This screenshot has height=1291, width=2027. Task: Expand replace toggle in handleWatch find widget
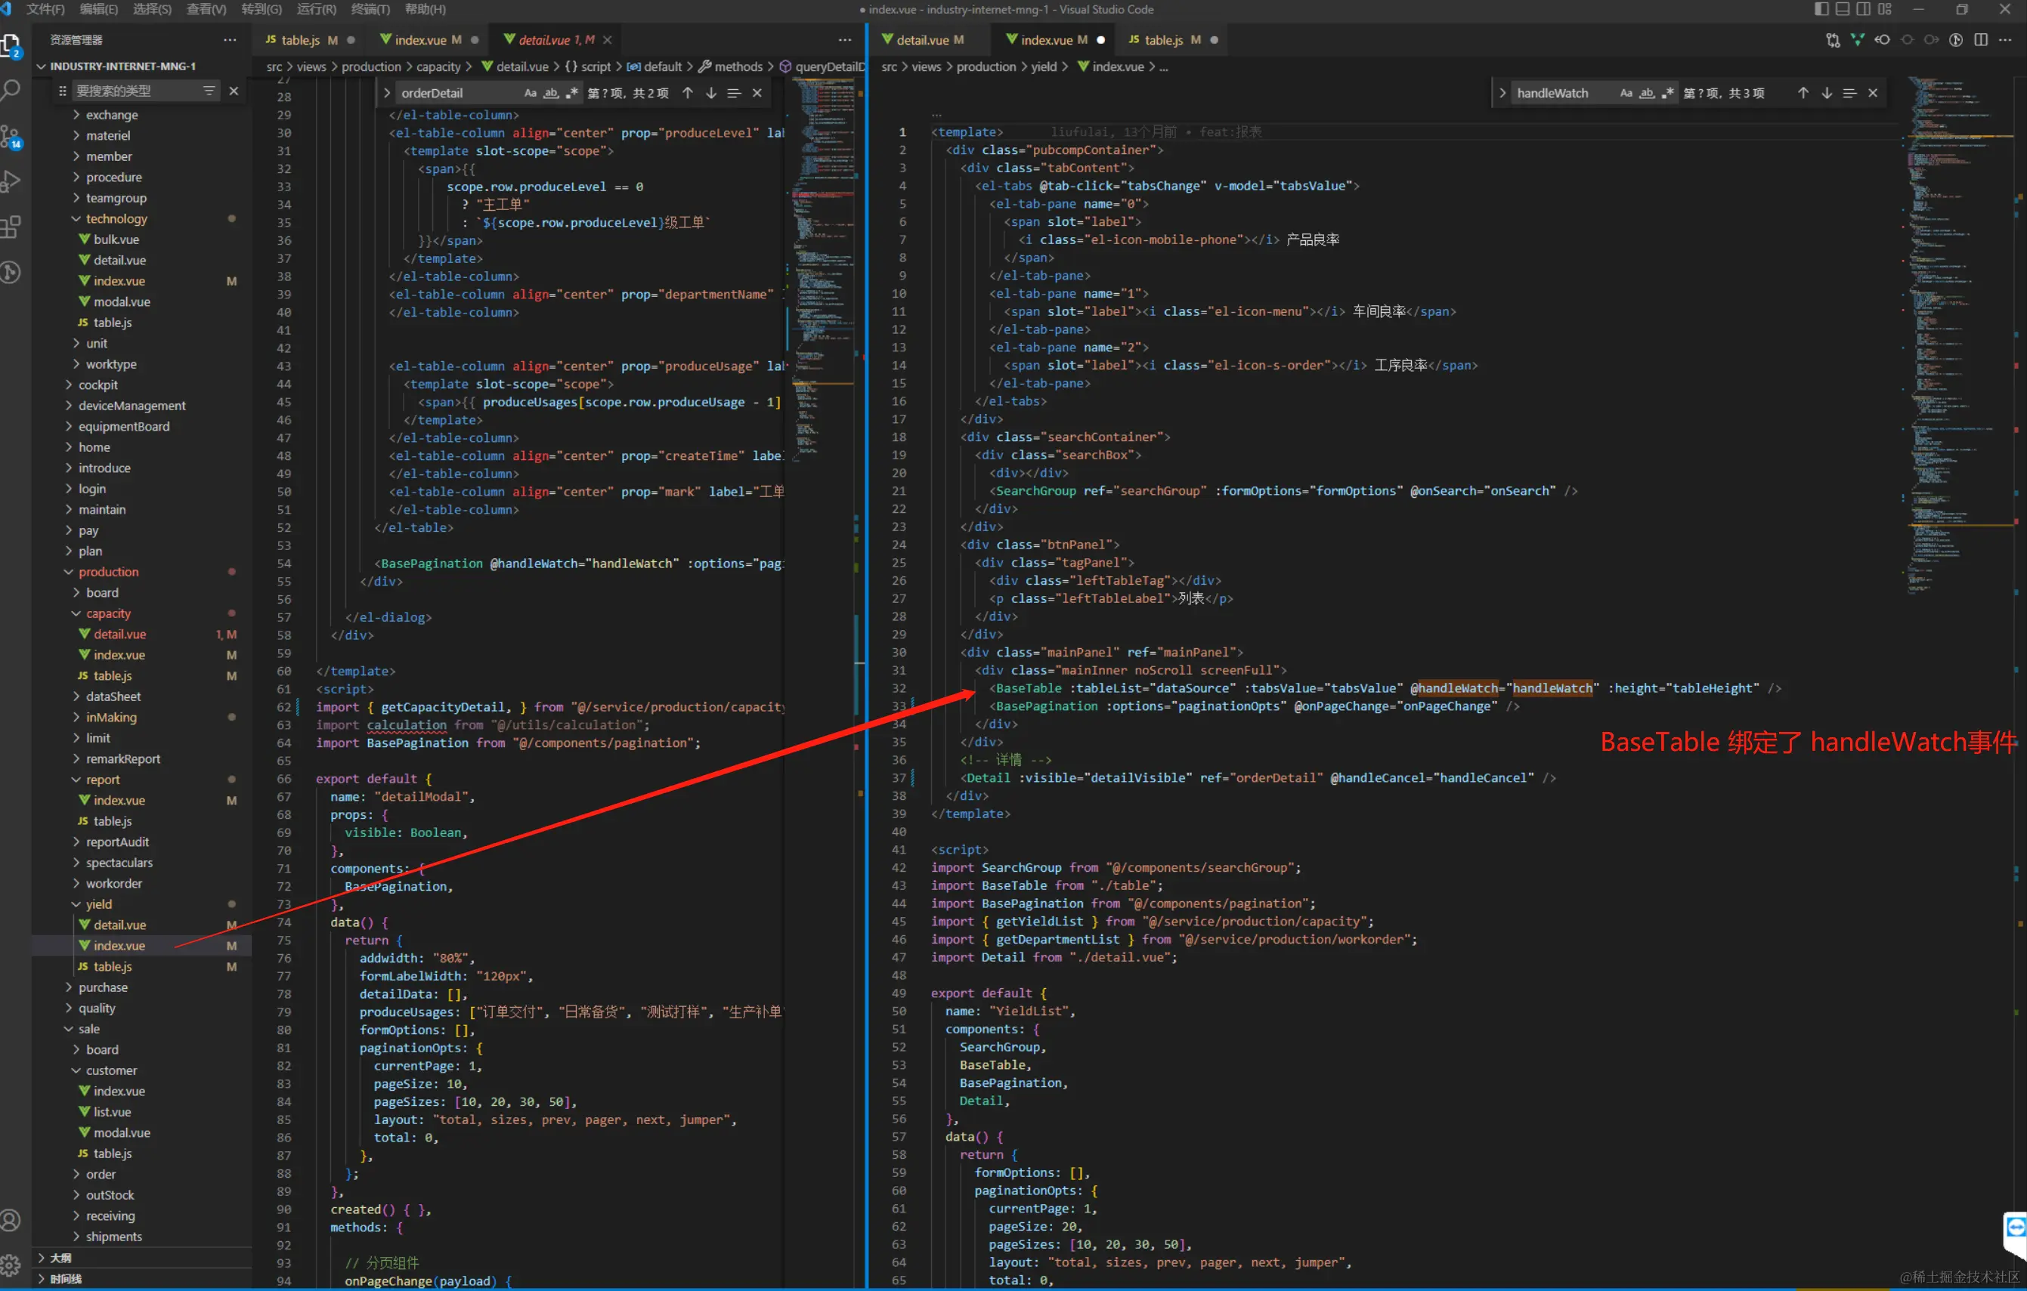(1502, 93)
